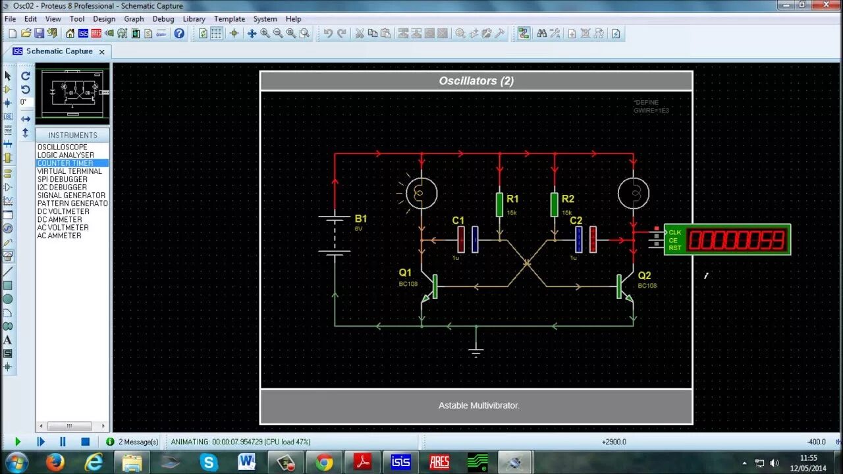This screenshot has width=843, height=474.
Task: Add a new sheet icon
Action: point(572,33)
